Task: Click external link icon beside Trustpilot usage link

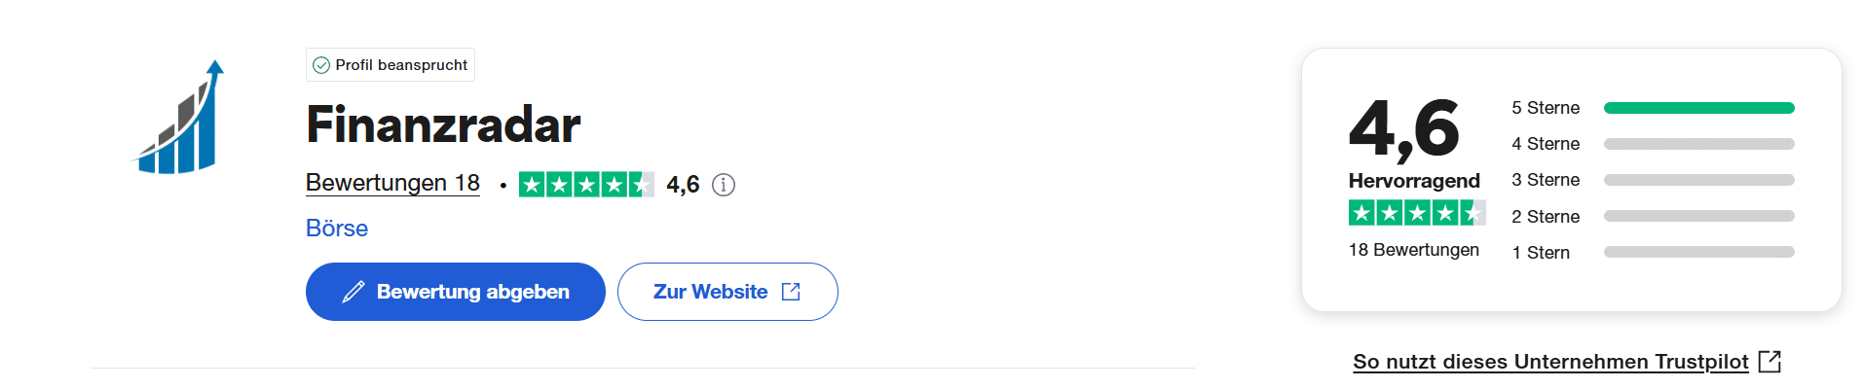Action: (1771, 362)
